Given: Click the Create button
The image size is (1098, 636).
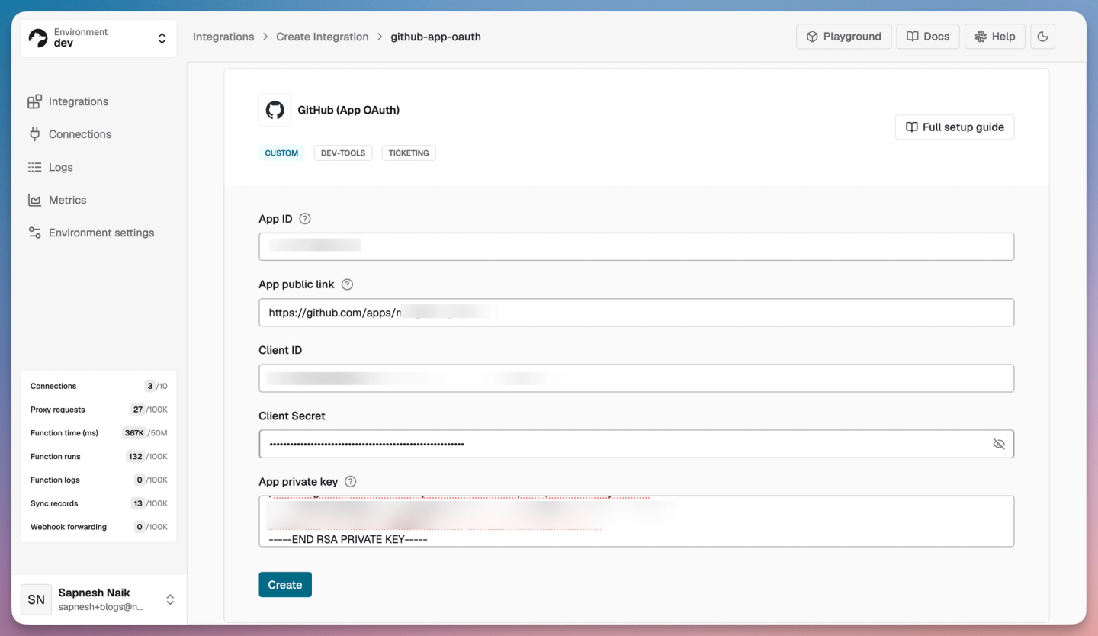Looking at the screenshot, I should click(285, 585).
